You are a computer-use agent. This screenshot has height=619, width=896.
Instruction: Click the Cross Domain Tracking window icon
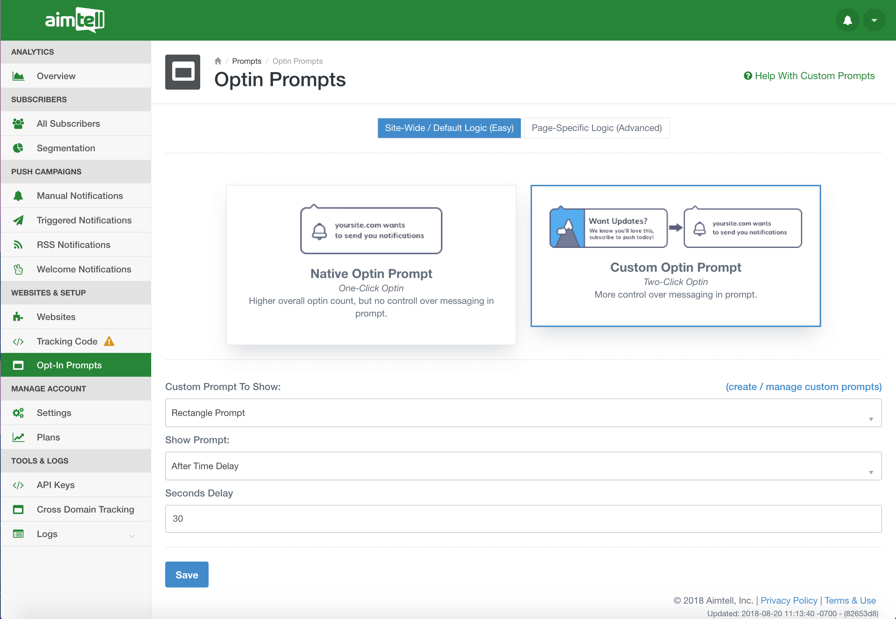coord(18,510)
